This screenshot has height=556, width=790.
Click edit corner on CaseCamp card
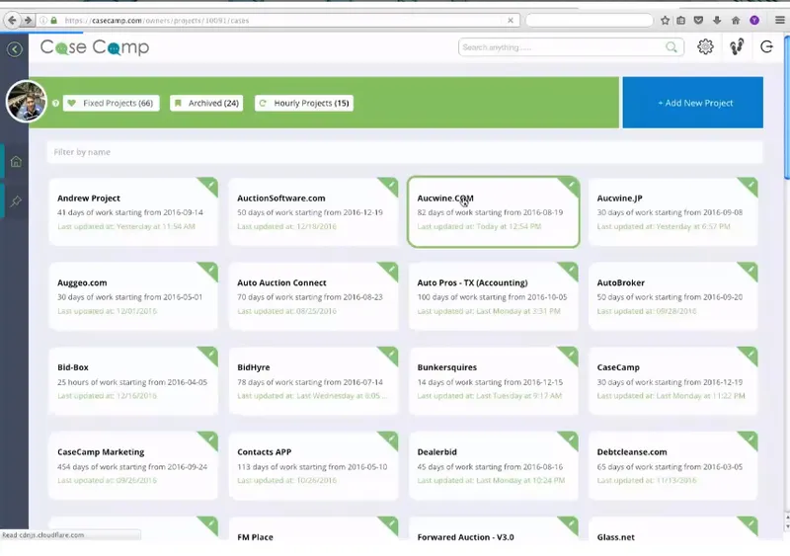750,355
